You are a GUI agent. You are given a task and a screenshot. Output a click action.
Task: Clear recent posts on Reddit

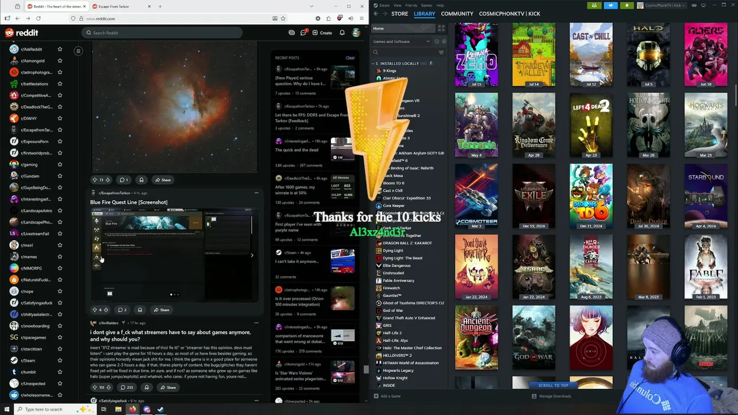[x=350, y=58]
